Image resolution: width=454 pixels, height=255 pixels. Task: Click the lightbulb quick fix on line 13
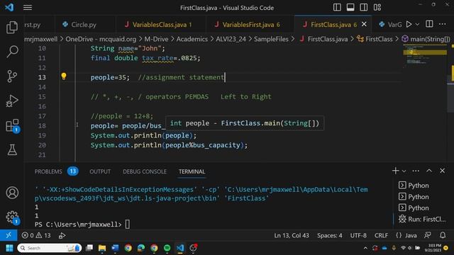click(64, 76)
